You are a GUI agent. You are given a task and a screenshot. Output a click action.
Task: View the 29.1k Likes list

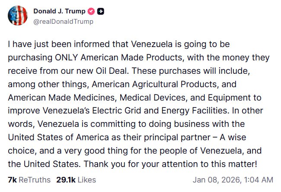point(76,179)
